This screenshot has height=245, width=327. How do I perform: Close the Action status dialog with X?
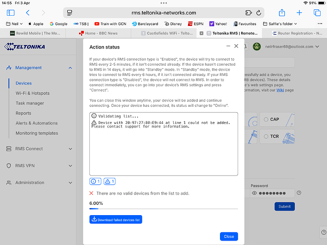[236, 46]
